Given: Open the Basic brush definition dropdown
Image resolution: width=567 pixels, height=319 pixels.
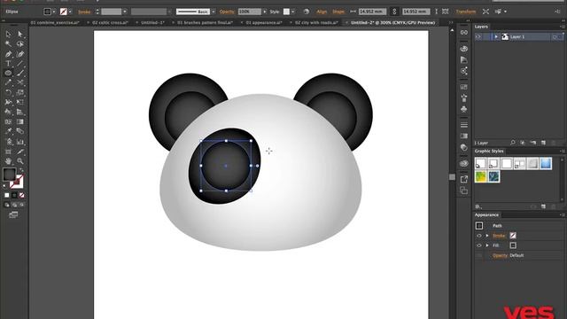Looking at the screenshot, I should point(213,12).
